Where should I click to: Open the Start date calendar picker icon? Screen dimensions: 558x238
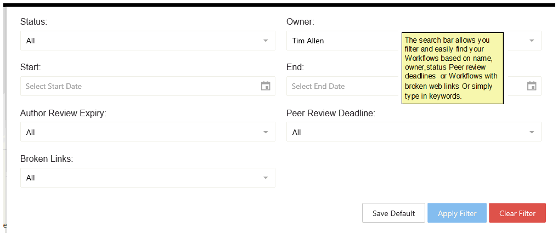click(x=266, y=86)
